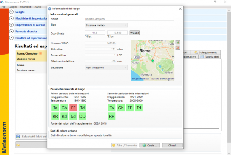Click the red FF parameter tile
The image size is (231, 155).
pyautogui.click(x=73, y=108)
